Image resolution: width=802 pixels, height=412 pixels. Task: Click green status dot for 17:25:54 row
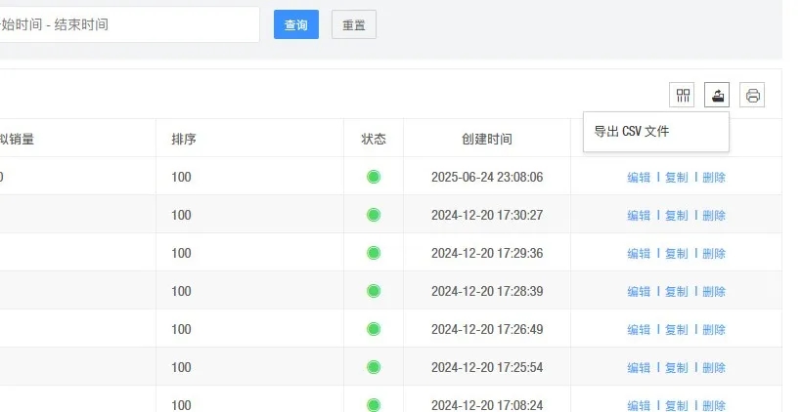[373, 367]
